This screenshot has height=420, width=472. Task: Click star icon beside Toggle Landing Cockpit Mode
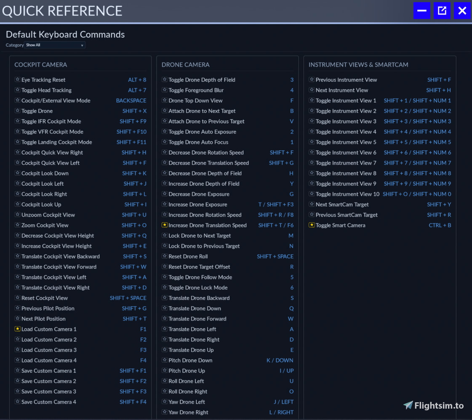17,142
